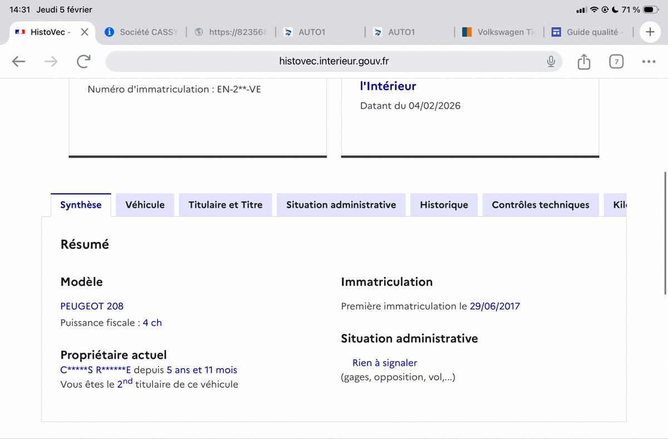This screenshot has height=439, width=668.
Task: Open the Contrôles techniques tab
Action: [x=540, y=205]
